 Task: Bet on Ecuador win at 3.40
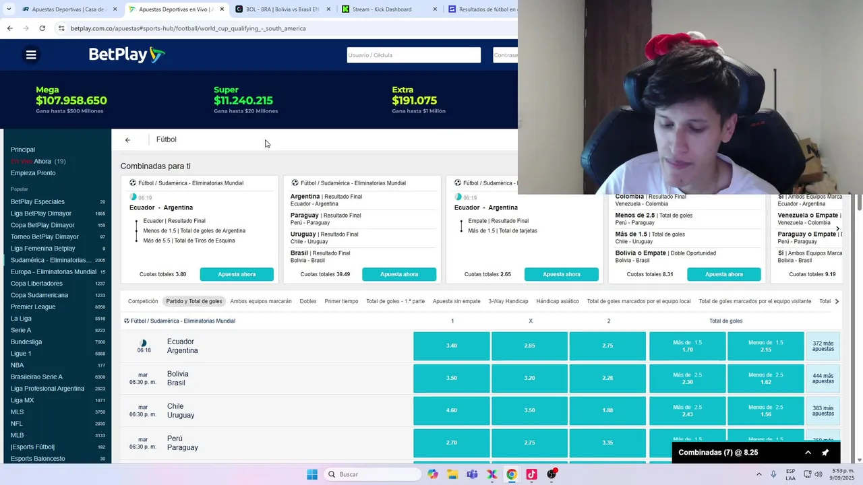452,346
